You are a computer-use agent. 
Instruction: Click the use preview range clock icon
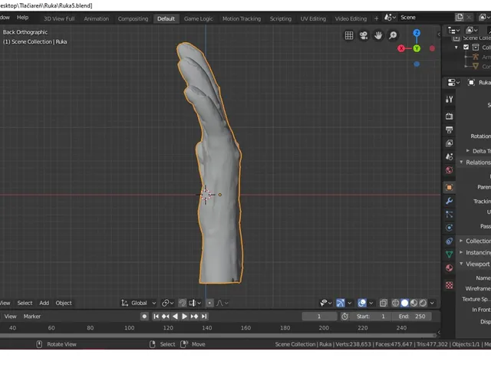point(344,317)
